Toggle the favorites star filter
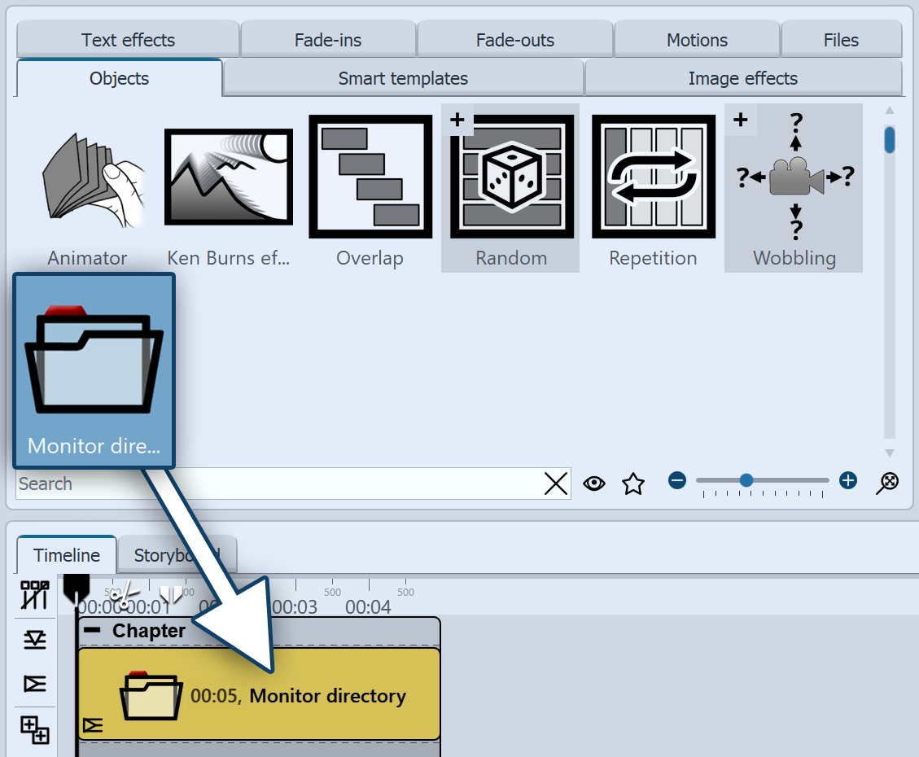 pos(633,483)
